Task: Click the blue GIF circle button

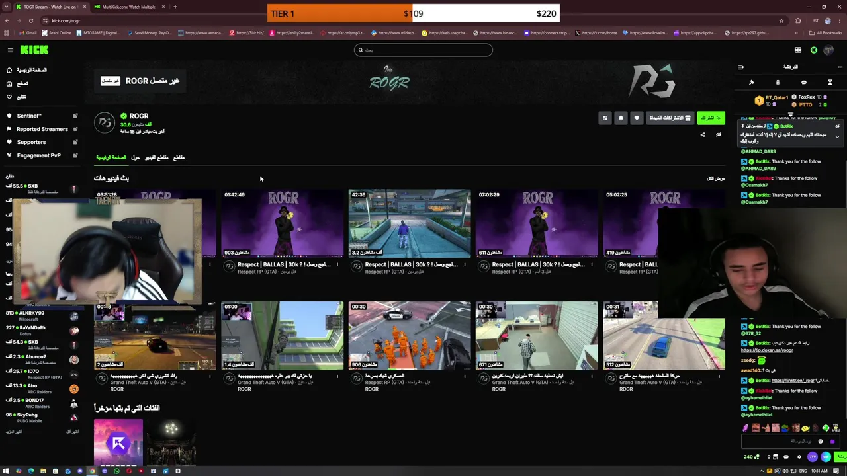Action: pos(826,457)
